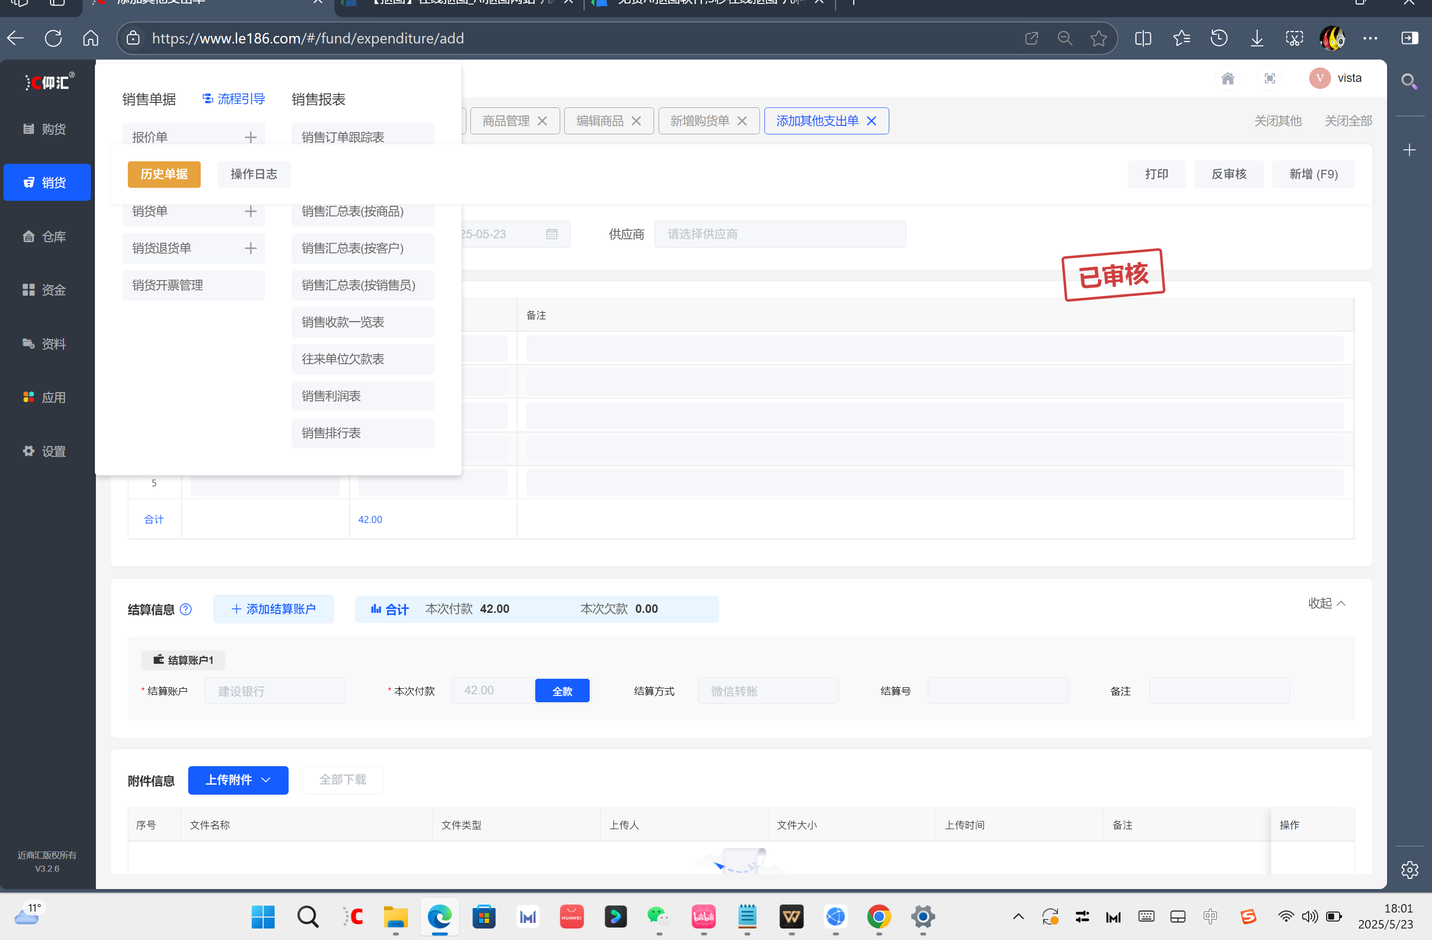Open browser downloads icon
The image size is (1432, 940).
pyautogui.click(x=1257, y=38)
